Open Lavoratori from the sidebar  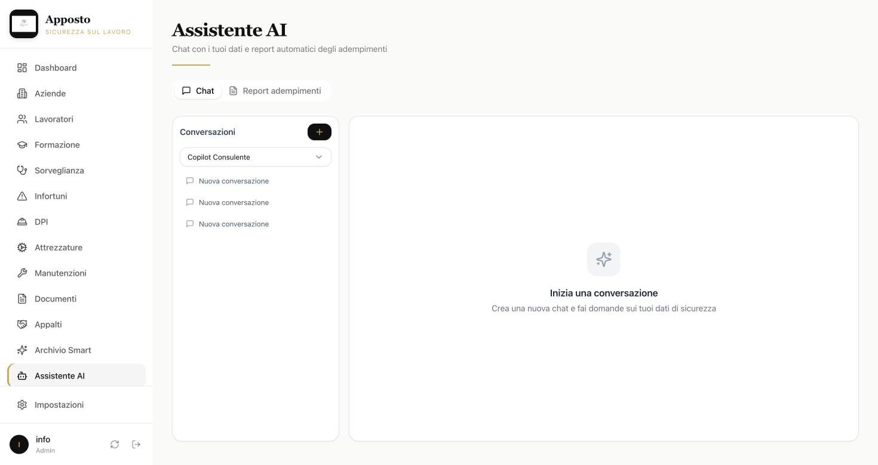pos(76,119)
